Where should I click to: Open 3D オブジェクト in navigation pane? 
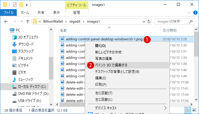(25, 37)
